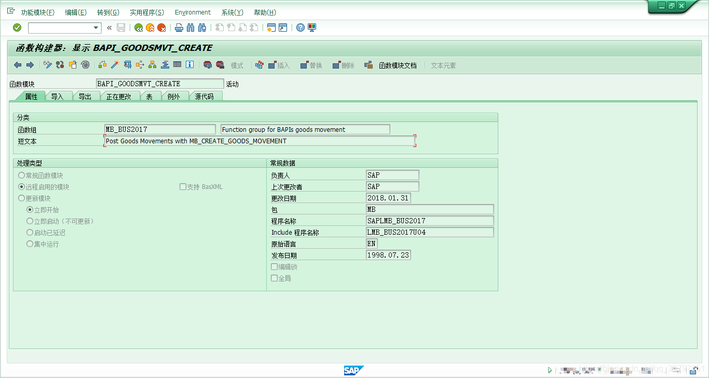Click the 删除 toolbar button
This screenshot has height=378, width=709.
[343, 65]
